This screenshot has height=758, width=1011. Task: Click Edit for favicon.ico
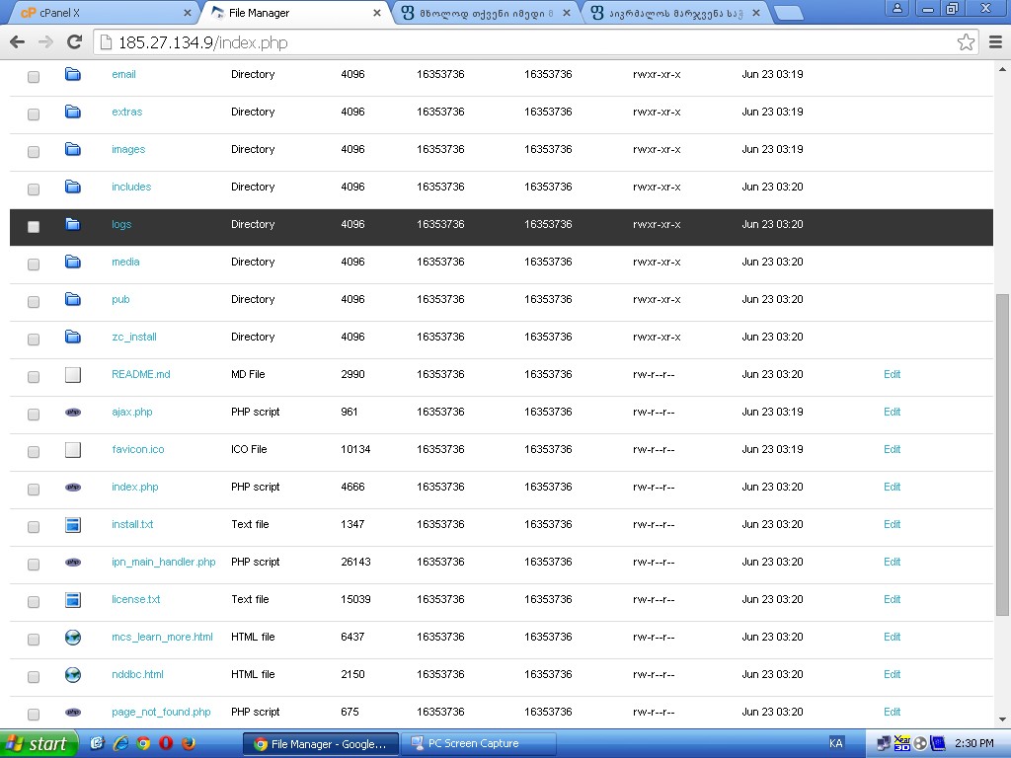[x=892, y=449]
